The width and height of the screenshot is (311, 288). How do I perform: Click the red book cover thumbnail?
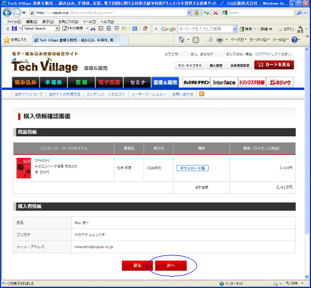24,169
